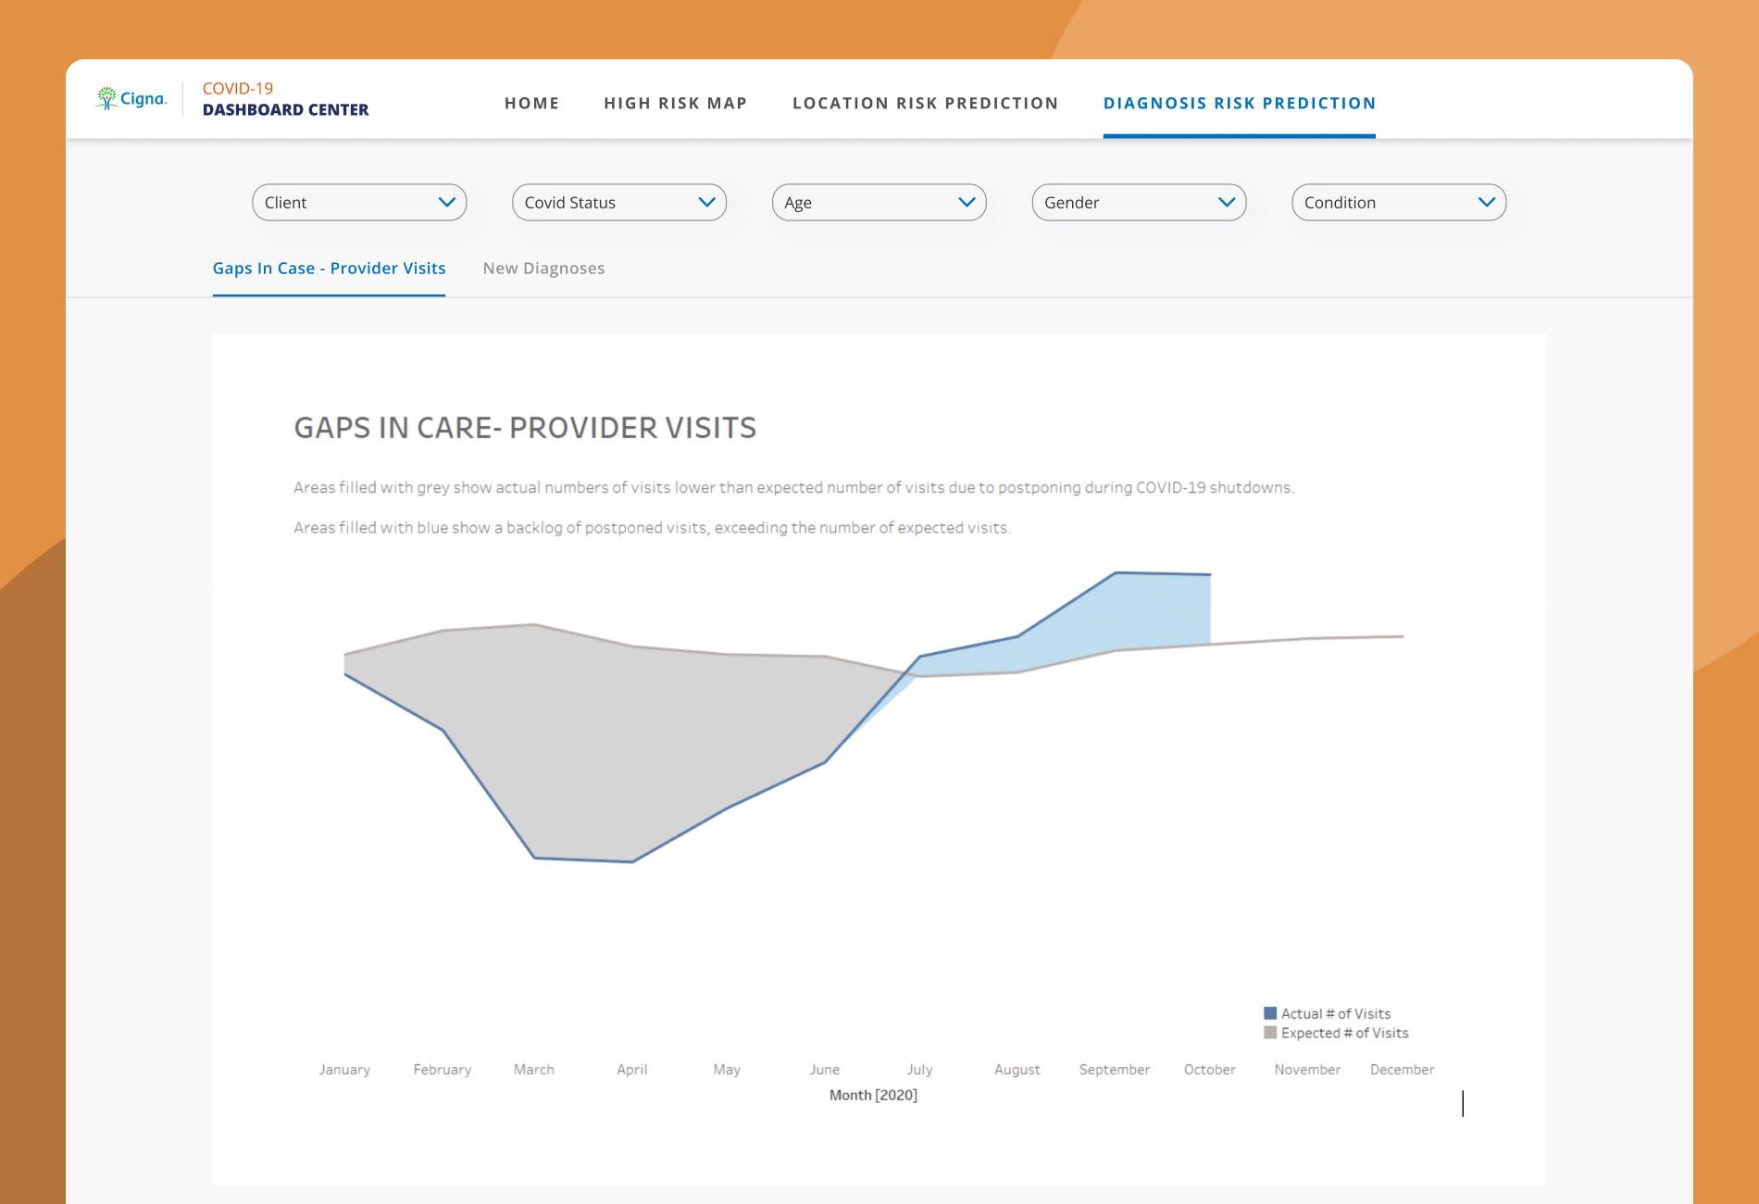Click the Actual # of Visits blue swatch
The image size is (1759, 1204).
point(1270,1013)
